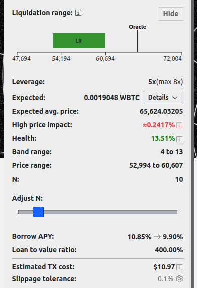This screenshot has height=288, width=197.
Task: Click the leverage value 5x(max 8x)
Action: [166, 82]
